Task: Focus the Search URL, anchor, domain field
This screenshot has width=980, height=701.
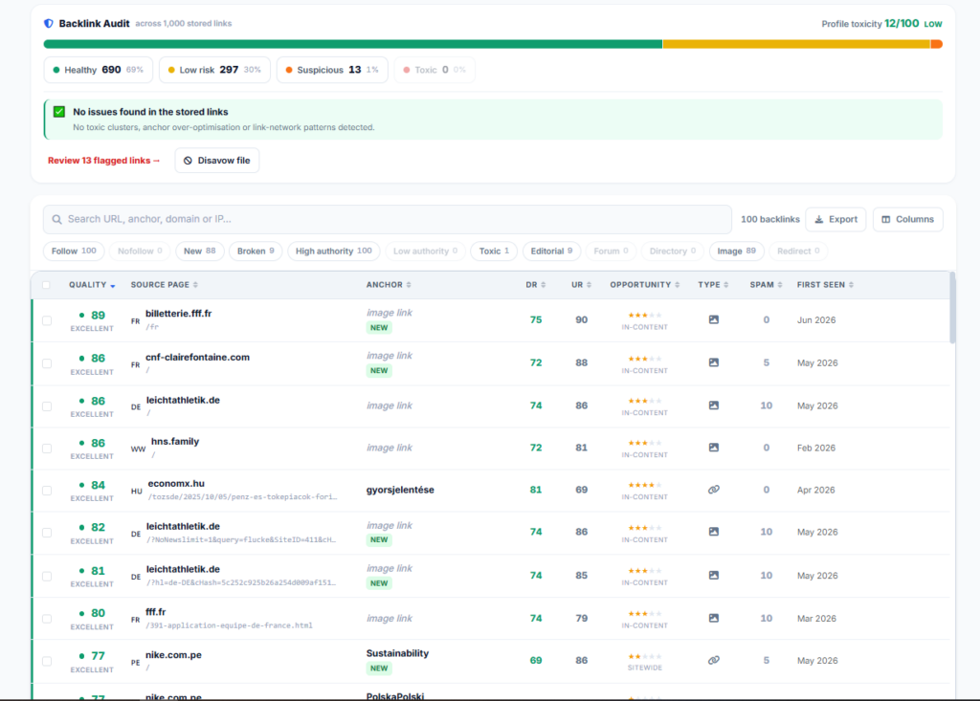Action: [x=387, y=219]
